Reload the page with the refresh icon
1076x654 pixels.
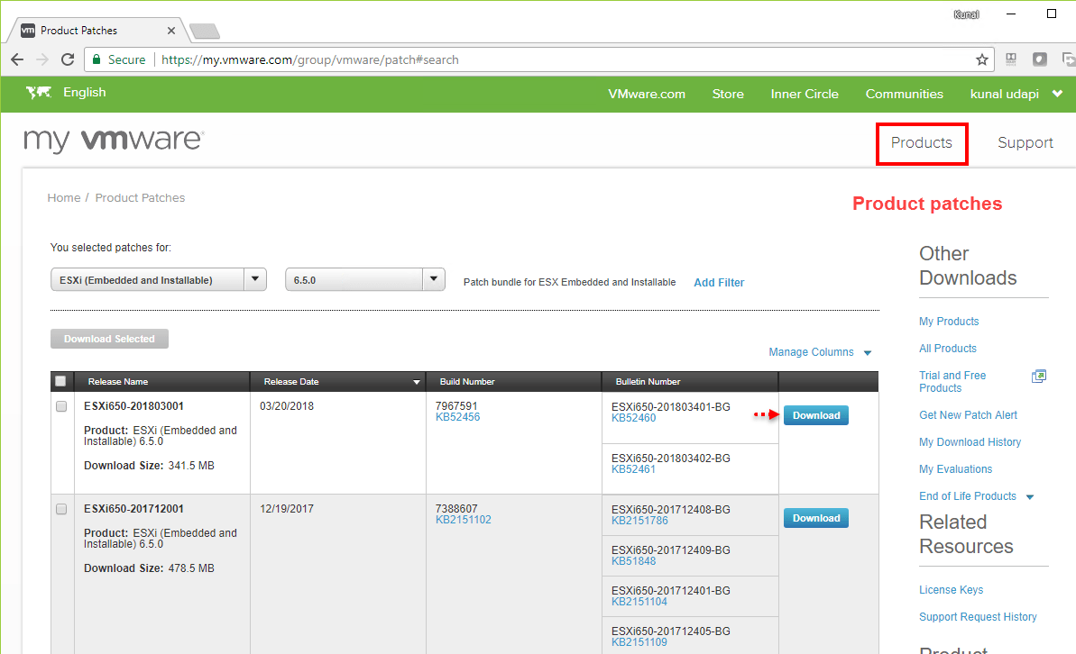68,59
